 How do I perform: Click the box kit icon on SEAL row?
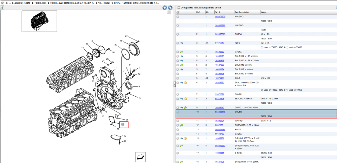click(185, 83)
